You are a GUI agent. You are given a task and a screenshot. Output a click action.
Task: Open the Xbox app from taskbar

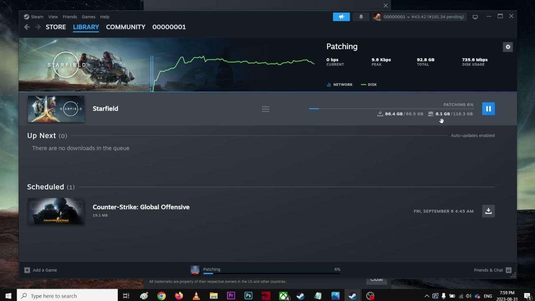[x=283, y=296]
